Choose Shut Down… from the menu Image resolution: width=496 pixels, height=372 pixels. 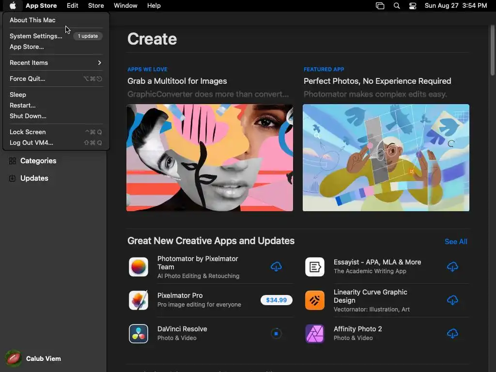tap(56, 116)
